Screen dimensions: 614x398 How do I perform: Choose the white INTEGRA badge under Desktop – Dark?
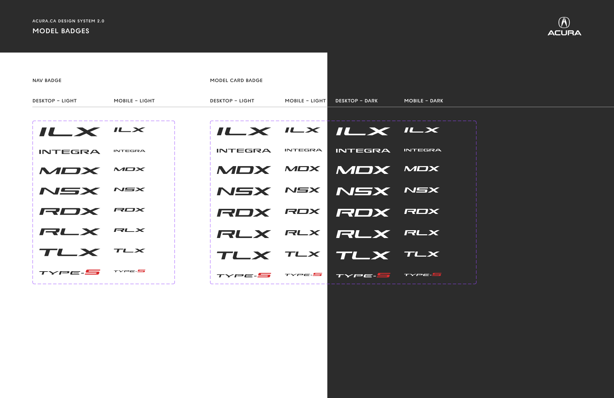coord(363,151)
